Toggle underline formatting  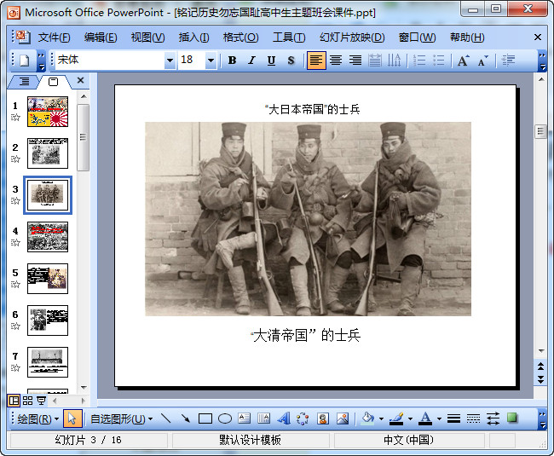271,61
